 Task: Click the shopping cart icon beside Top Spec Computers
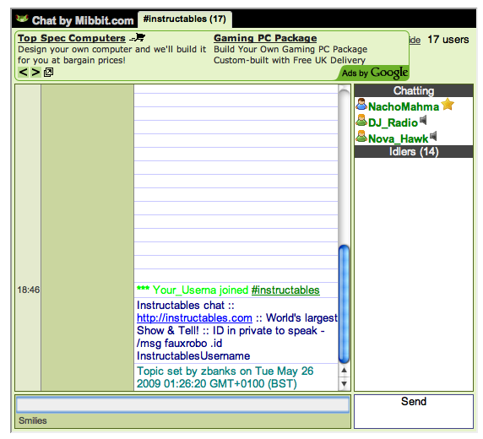(x=138, y=38)
